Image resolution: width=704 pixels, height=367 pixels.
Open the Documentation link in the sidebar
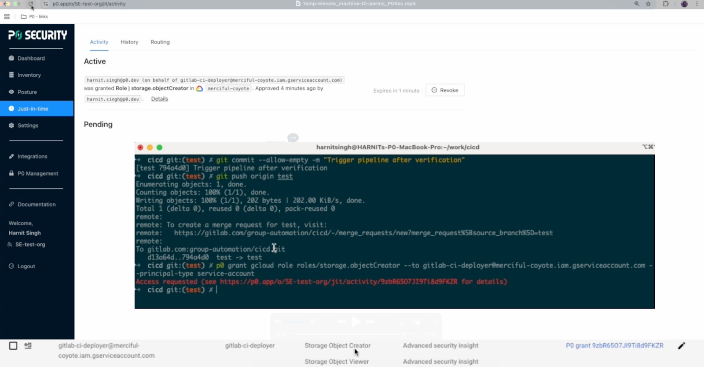coord(32,205)
